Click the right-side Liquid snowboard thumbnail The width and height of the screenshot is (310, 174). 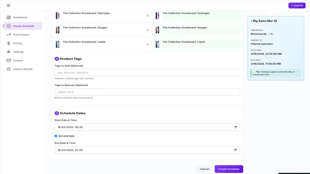pos(157,44)
